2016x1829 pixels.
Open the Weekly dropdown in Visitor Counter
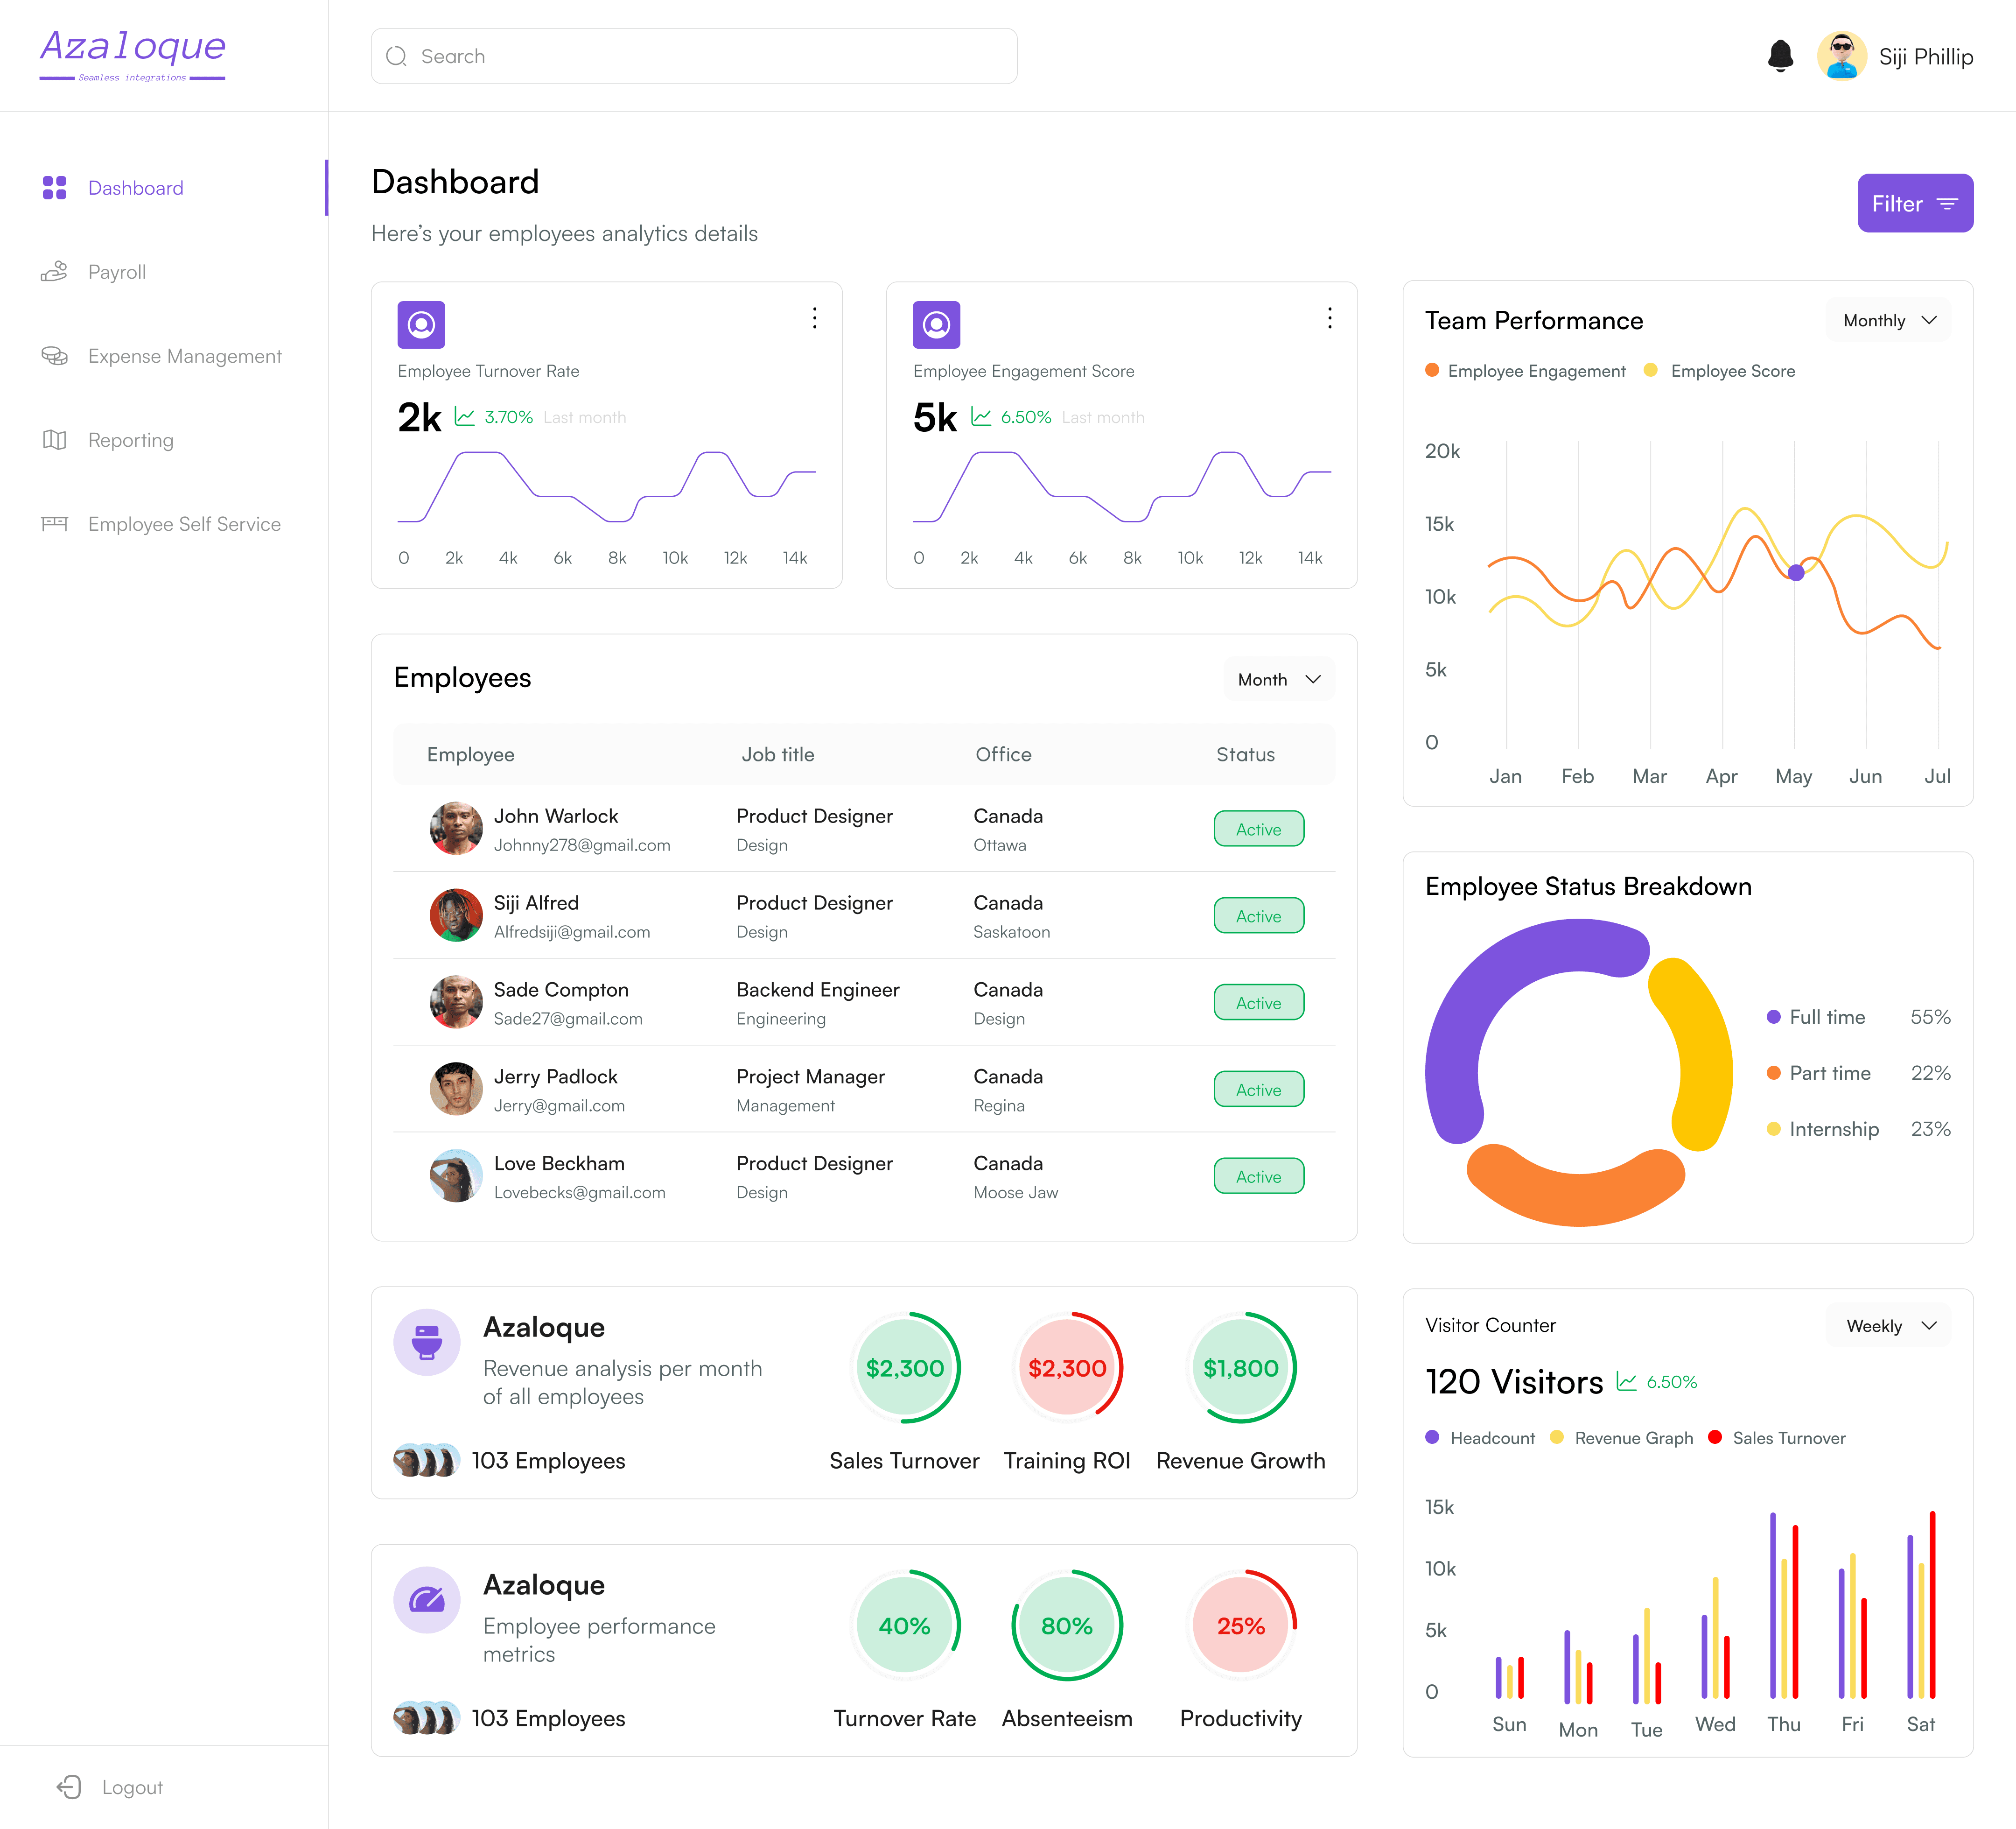tap(1889, 1326)
